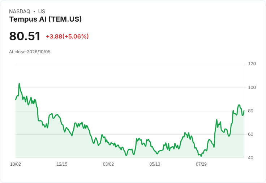Click the chart's highest peak near October
Screen dimensions: 266x183
coord(19,84)
